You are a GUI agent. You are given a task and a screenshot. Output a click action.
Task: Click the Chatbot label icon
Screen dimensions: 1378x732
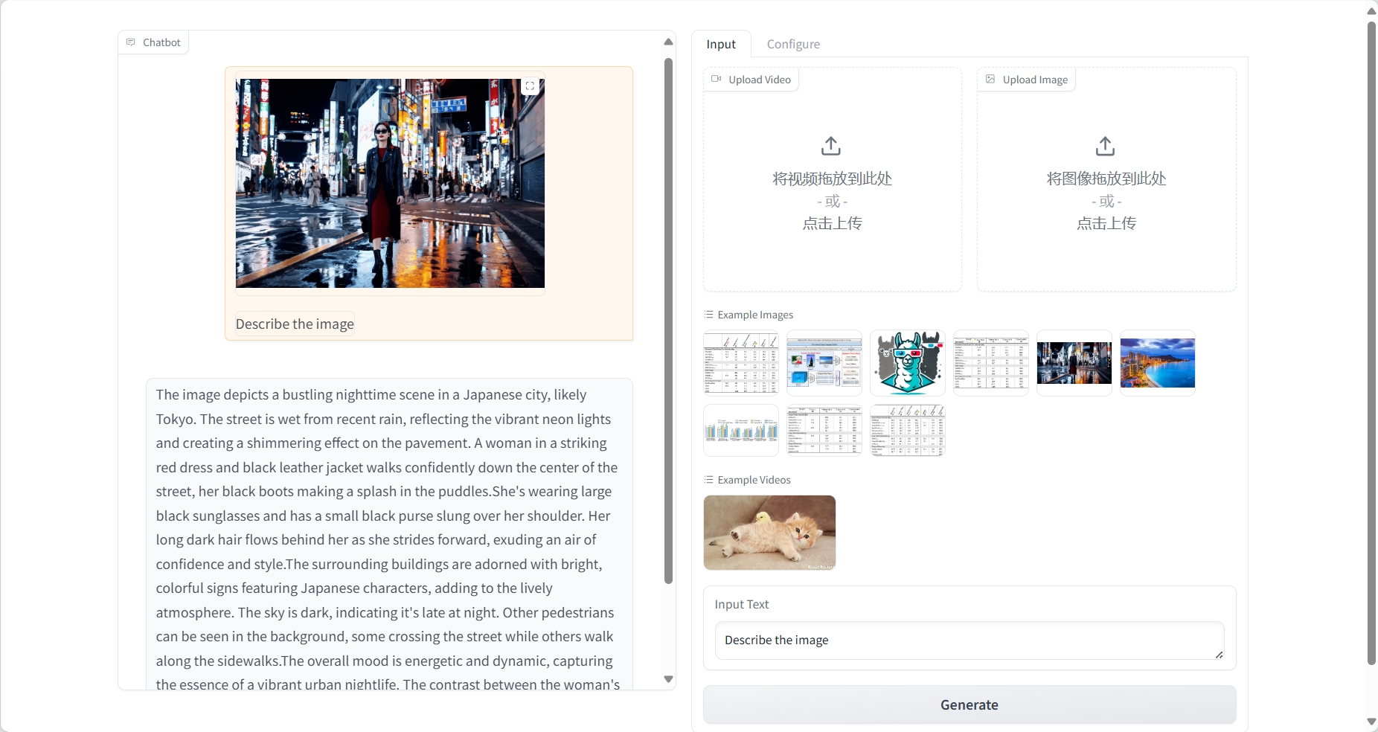pyautogui.click(x=131, y=42)
